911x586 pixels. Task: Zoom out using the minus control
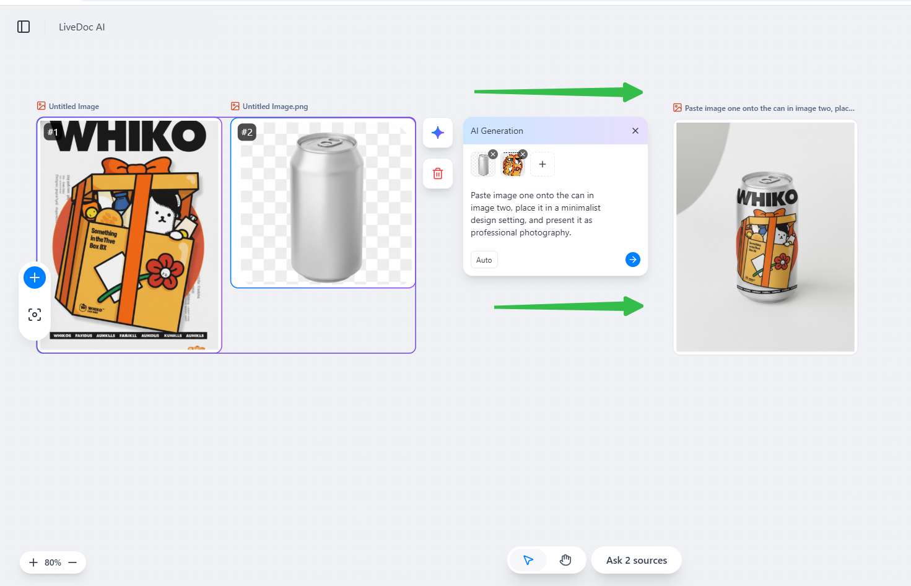[72, 562]
